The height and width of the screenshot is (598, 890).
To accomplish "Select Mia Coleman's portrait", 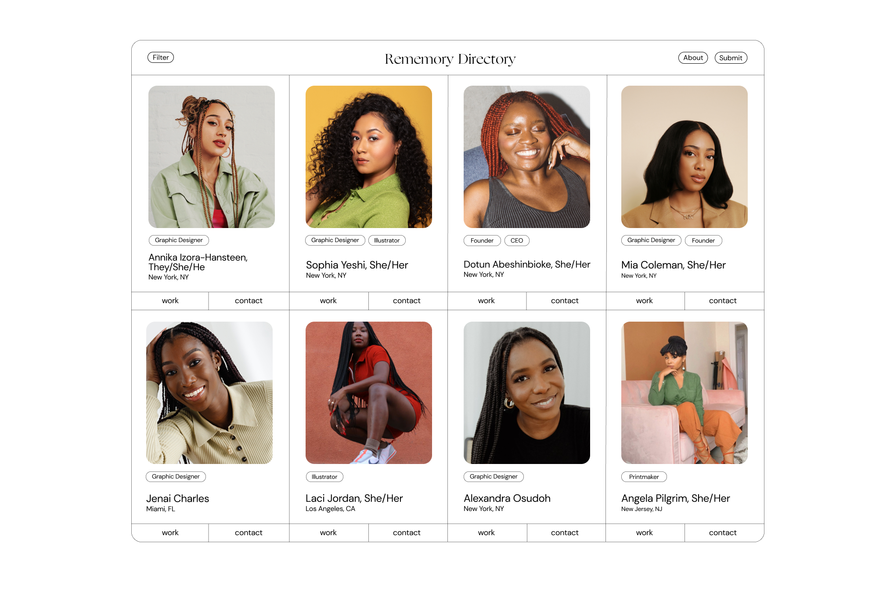I will click(x=685, y=157).
